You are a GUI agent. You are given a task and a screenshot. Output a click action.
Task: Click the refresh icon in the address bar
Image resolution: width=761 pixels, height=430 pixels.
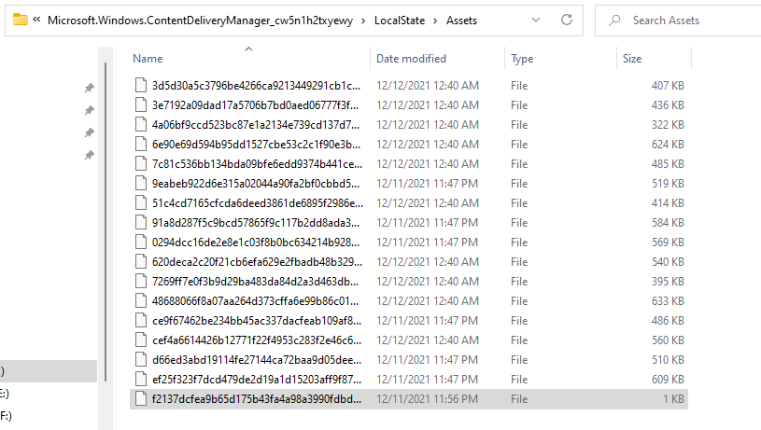(567, 20)
